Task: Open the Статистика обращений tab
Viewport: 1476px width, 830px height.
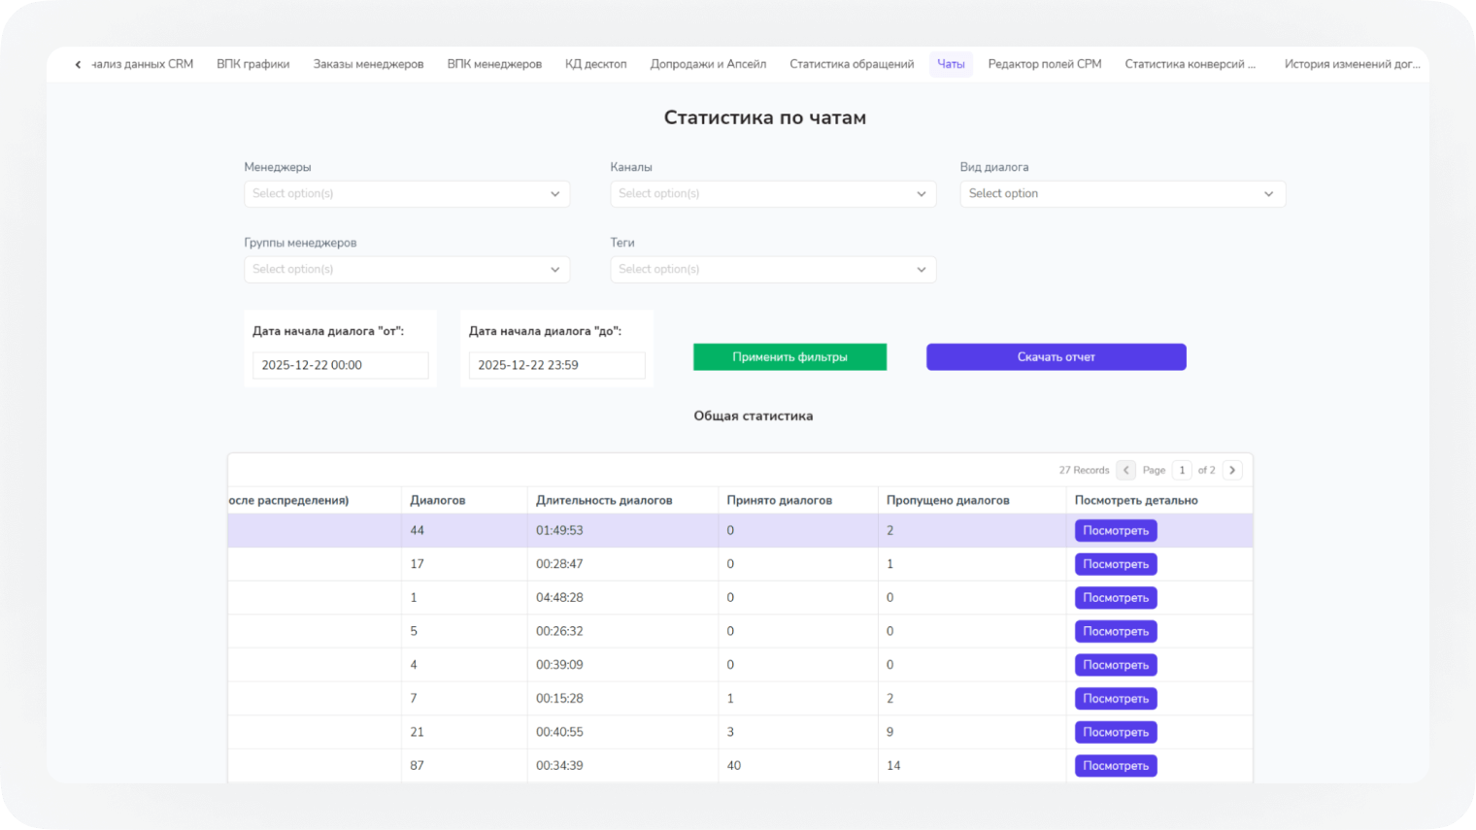Action: tap(853, 64)
